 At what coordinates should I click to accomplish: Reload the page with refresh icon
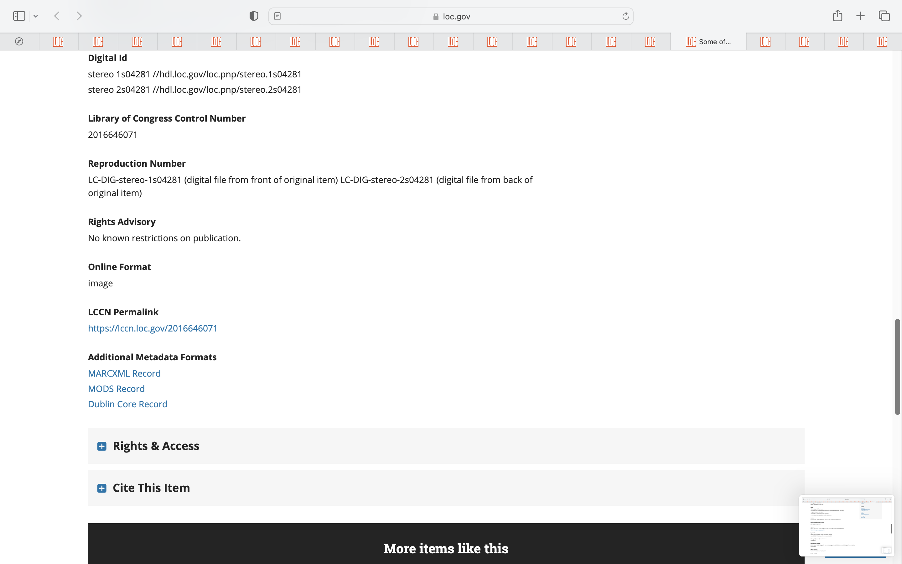point(625,16)
